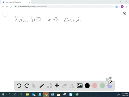Click the plus add tool
The height and width of the screenshot is (97, 129).
[57, 85]
